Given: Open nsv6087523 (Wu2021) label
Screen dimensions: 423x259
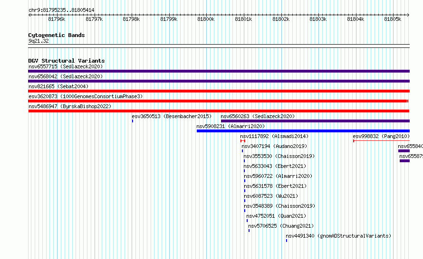Looking at the screenshot, I should click(271, 196).
